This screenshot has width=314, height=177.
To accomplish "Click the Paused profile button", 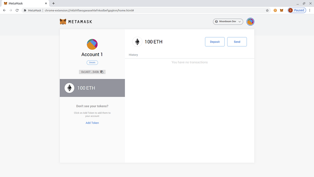I will click(297, 11).
